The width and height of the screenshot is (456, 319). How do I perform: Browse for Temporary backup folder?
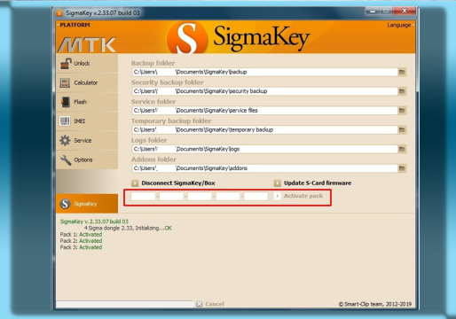tap(402, 129)
